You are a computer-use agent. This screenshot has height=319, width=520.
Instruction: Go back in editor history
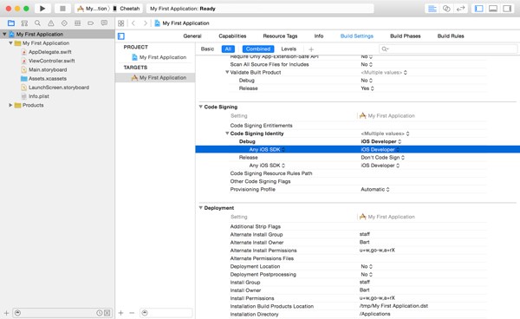coord(133,23)
